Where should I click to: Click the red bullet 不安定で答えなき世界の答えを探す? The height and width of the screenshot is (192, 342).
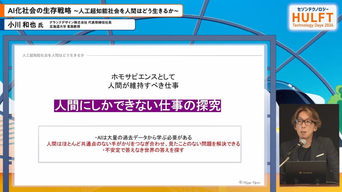tap(143, 150)
